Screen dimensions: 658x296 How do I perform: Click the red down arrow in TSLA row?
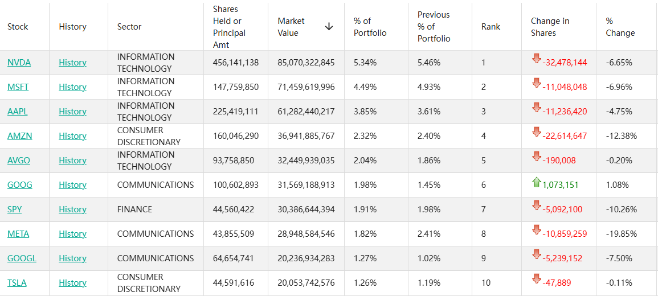pos(536,279)
